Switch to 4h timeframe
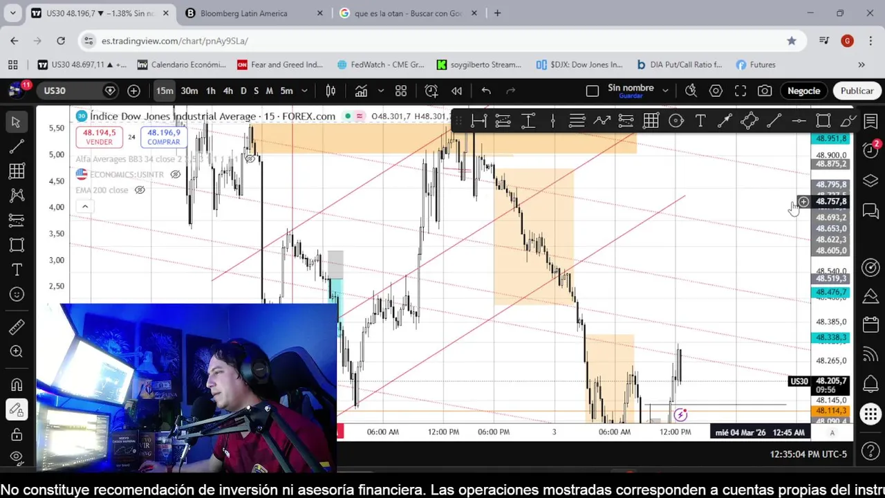 pyautogui.click(x=227, y=91)
